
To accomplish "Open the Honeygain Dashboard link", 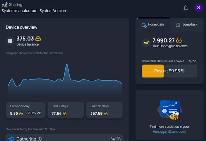I will tap(169, 132).
